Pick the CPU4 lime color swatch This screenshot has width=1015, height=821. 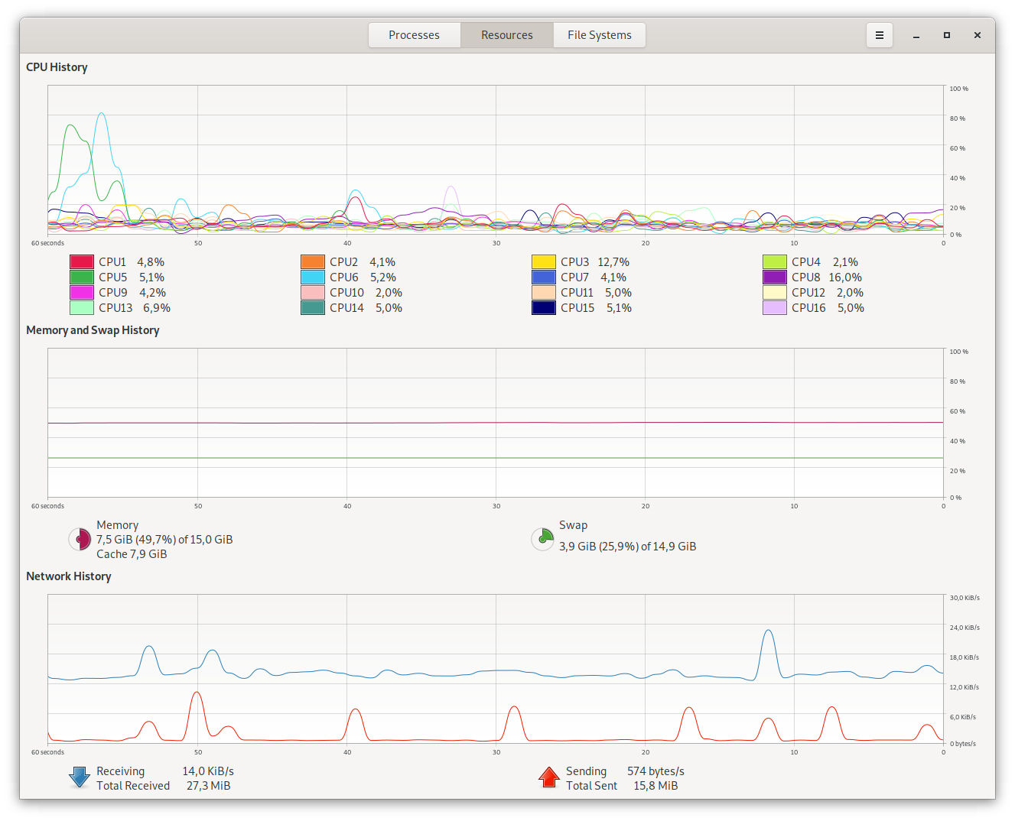[775, 262]
